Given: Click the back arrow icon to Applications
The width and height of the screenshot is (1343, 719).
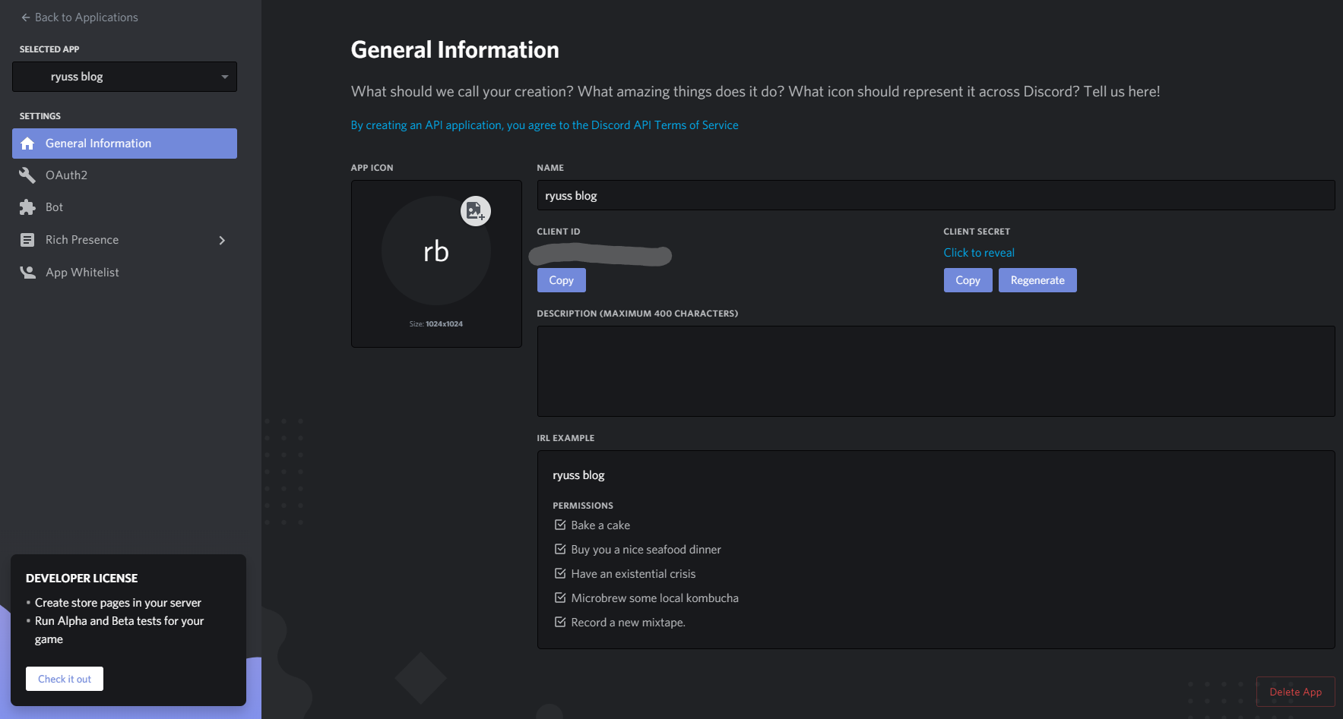Looking at the screenshot, I should 26,17.
